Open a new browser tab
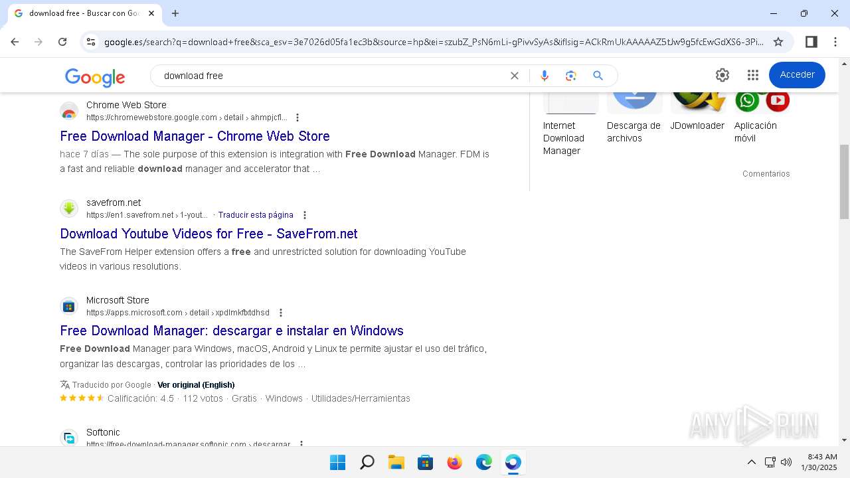This screenshot has height=478, width=850. (x=175, y=13)
